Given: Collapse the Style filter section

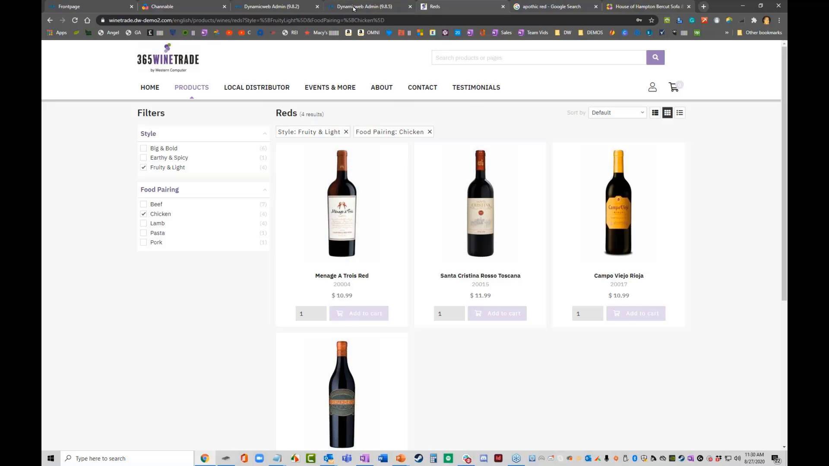Looking at the screenshot, I should pyautogui.click(x=265, y=133).
